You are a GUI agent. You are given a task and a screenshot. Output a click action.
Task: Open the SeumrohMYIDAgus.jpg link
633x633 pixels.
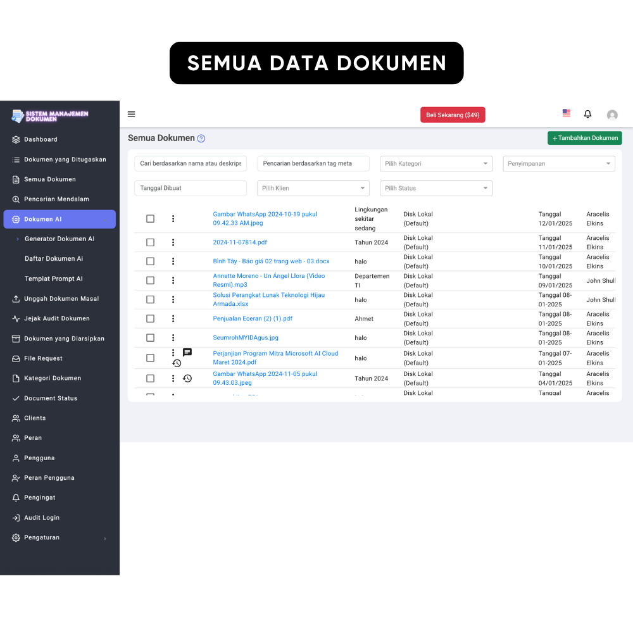[246, 337]
